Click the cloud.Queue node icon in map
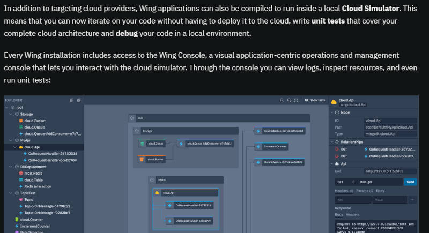429x233 pixels. [x=142, y=144]
